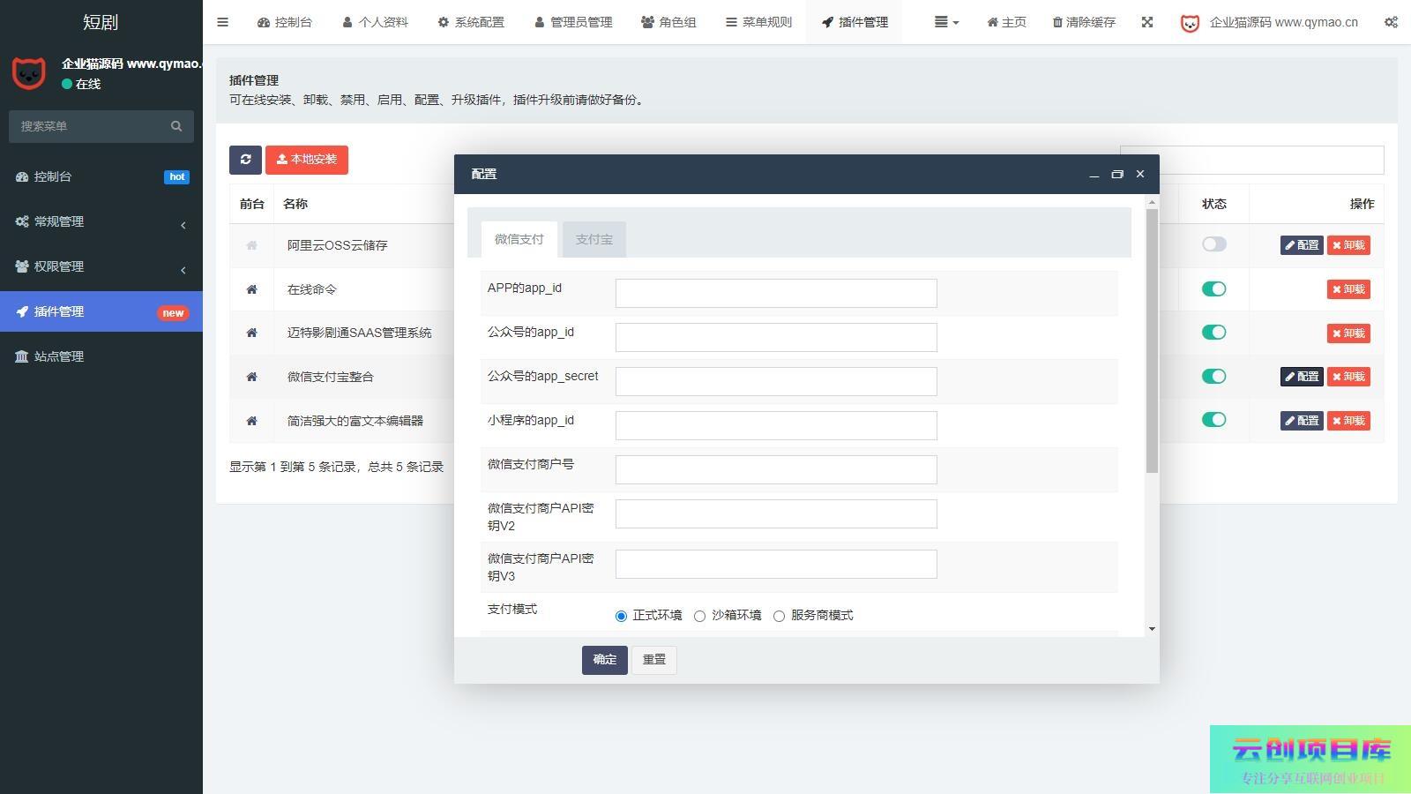Toggle the sidebar hamburger menu icon

pos(222,22)
